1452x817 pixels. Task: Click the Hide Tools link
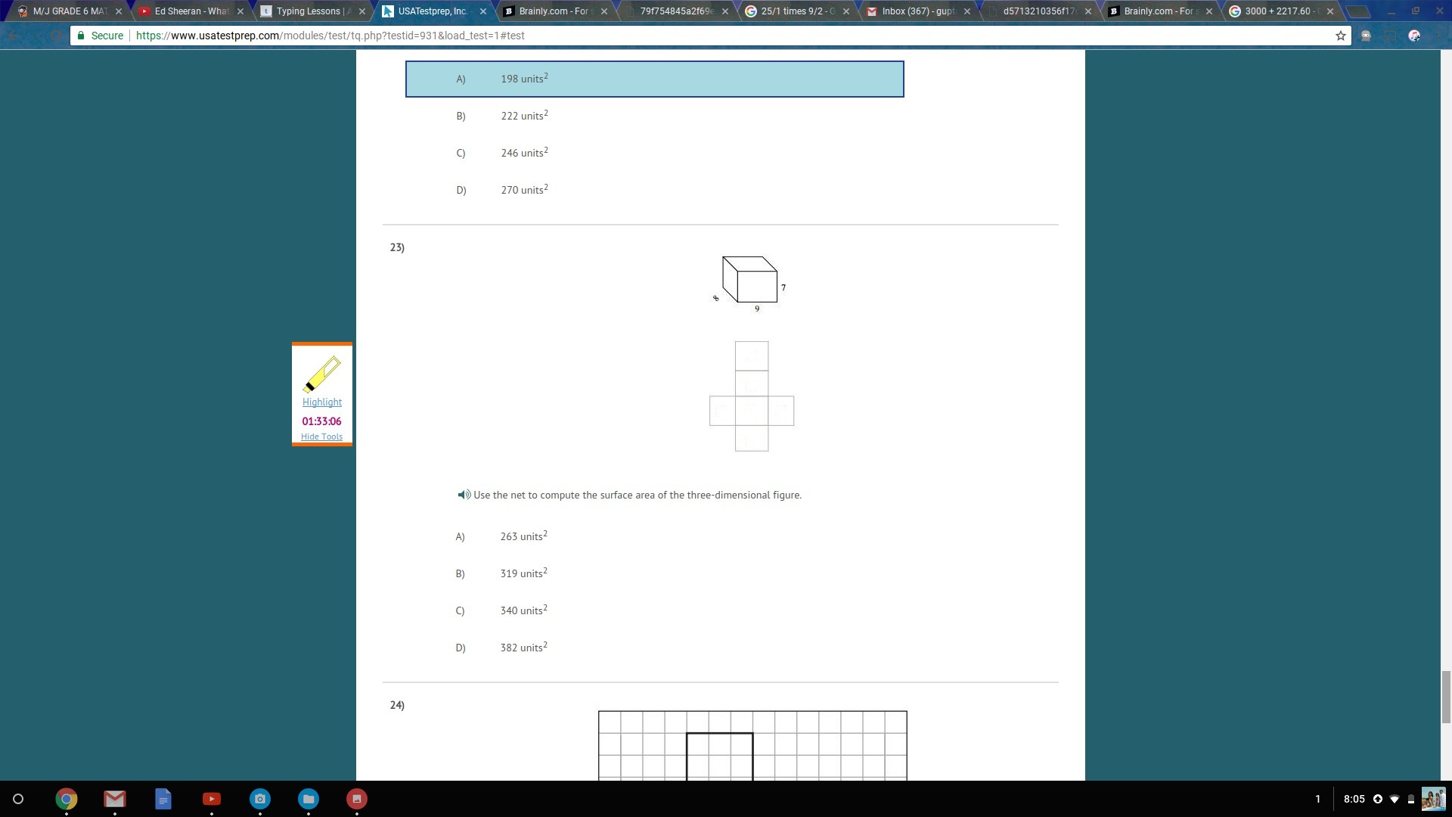pos(321,436)
